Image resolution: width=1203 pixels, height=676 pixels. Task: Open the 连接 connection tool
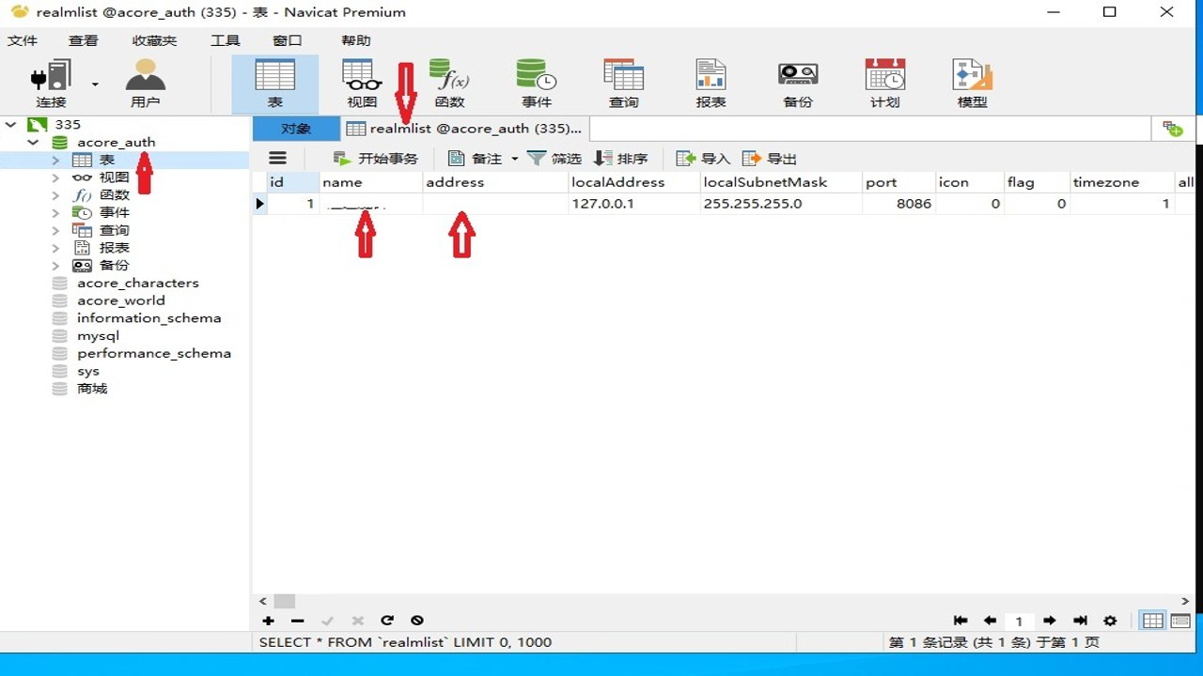coord(51,84)
